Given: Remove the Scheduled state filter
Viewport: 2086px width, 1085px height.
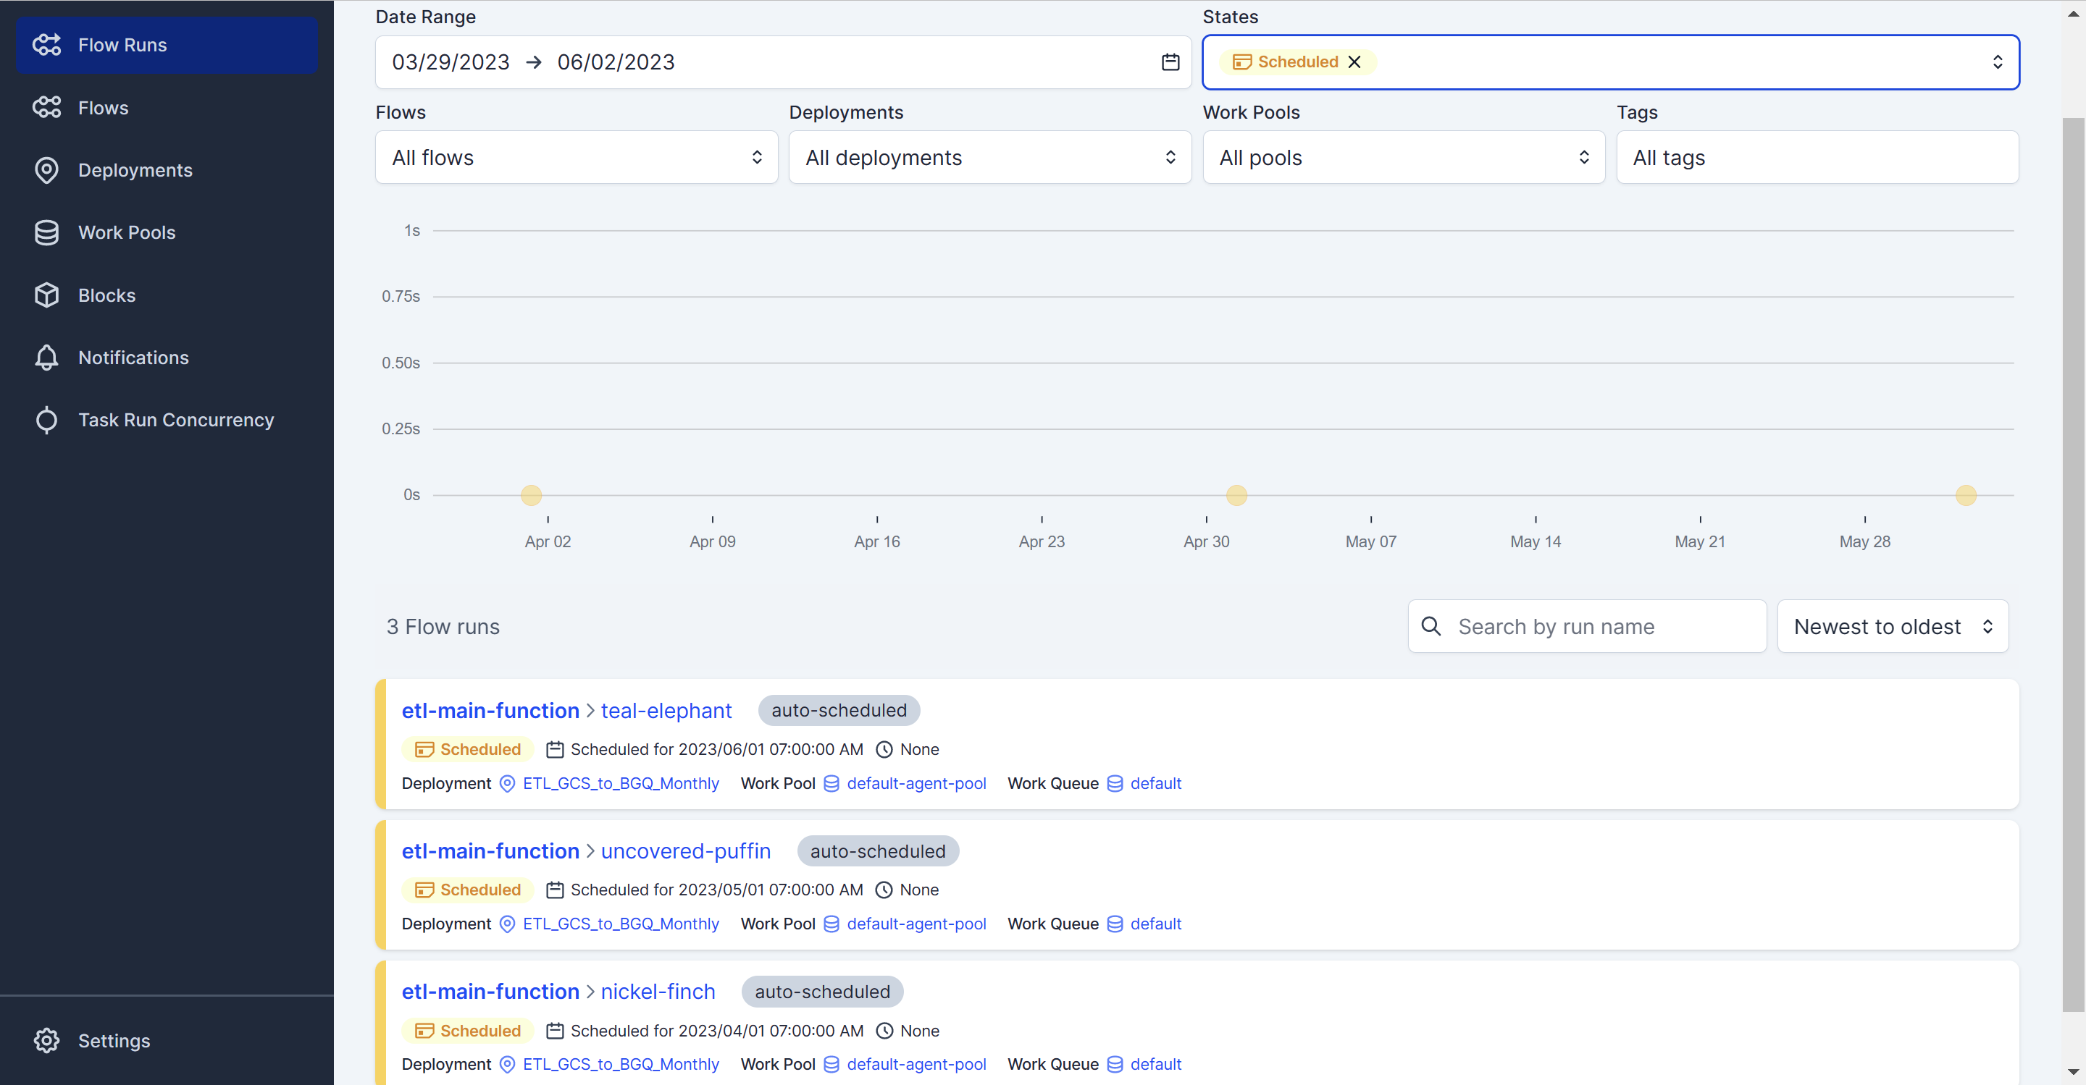Looking at the screenshot, I should click(x=1354, y=62).
